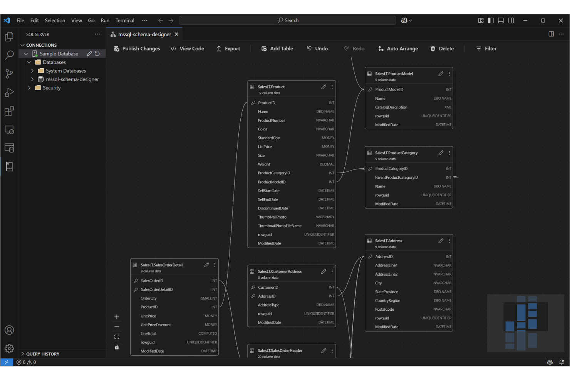The image size is (570, 380).
Task: Click inside the top Search box
Action: click(288, 20)
